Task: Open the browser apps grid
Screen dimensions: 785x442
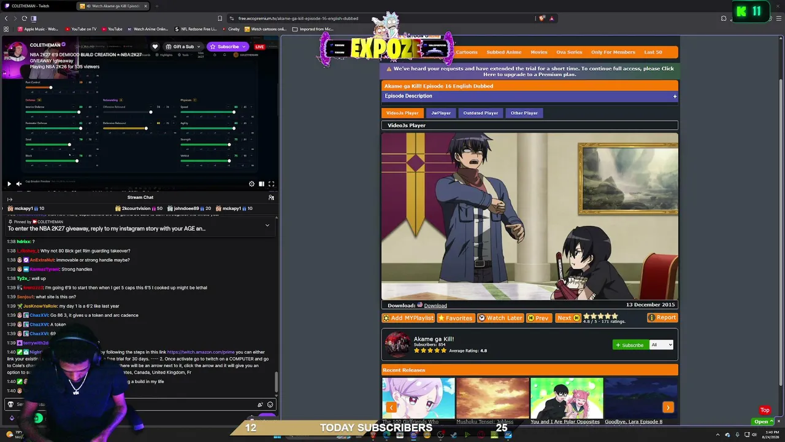Action: [6, 29]
